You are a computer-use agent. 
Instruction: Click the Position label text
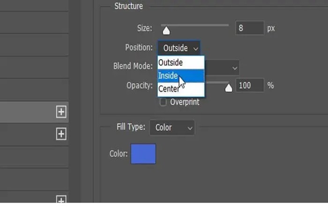tap(139, 47)
